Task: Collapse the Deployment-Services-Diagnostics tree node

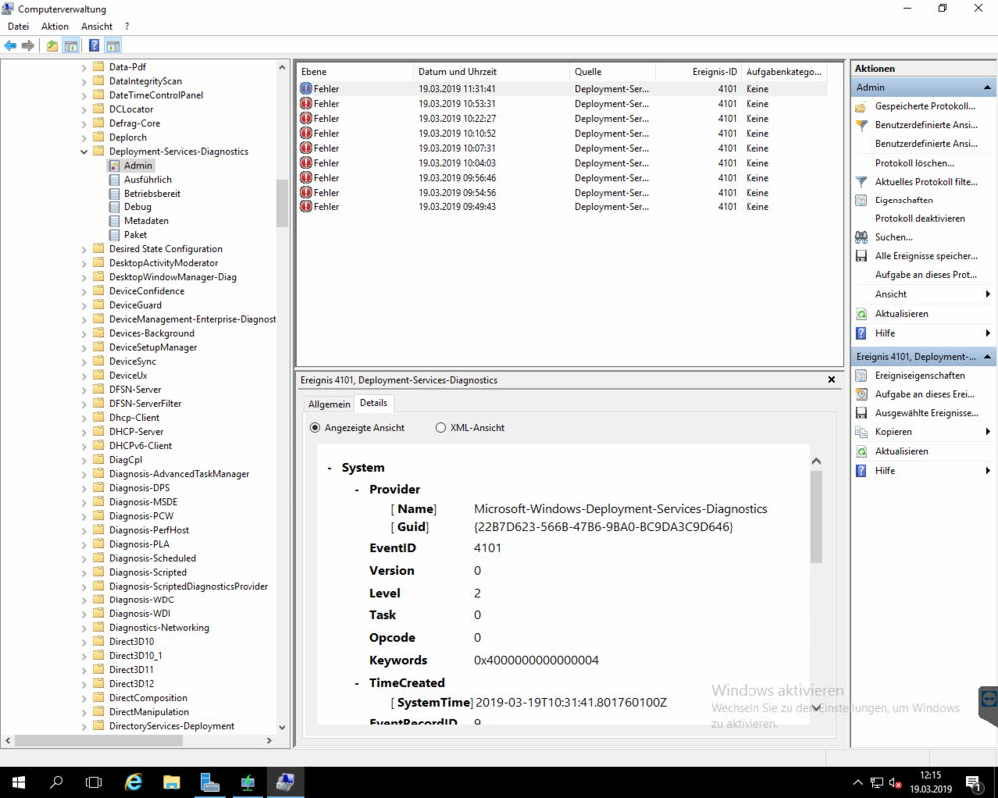Action: click(84, 152)
